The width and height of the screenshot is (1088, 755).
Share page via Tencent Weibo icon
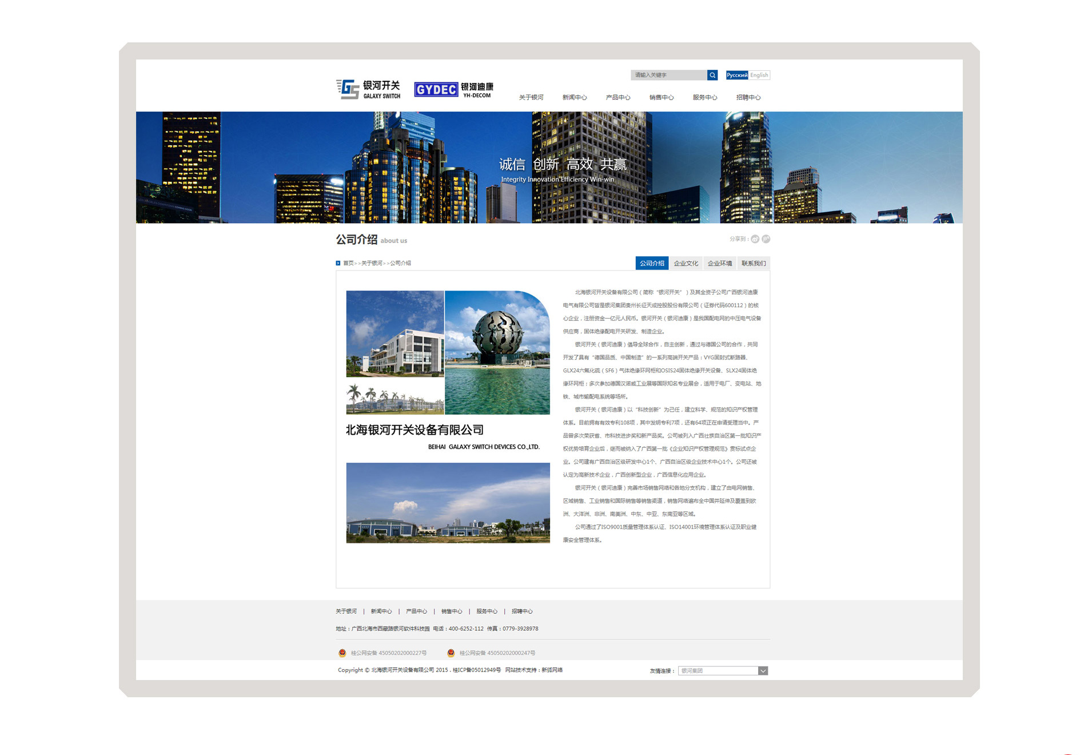coord(766,239)
